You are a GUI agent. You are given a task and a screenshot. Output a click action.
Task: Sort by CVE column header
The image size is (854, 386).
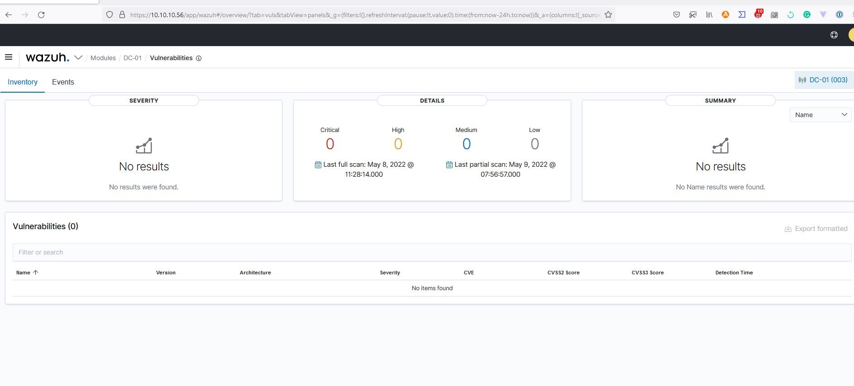pyautogui.click(x=469, y=273)
